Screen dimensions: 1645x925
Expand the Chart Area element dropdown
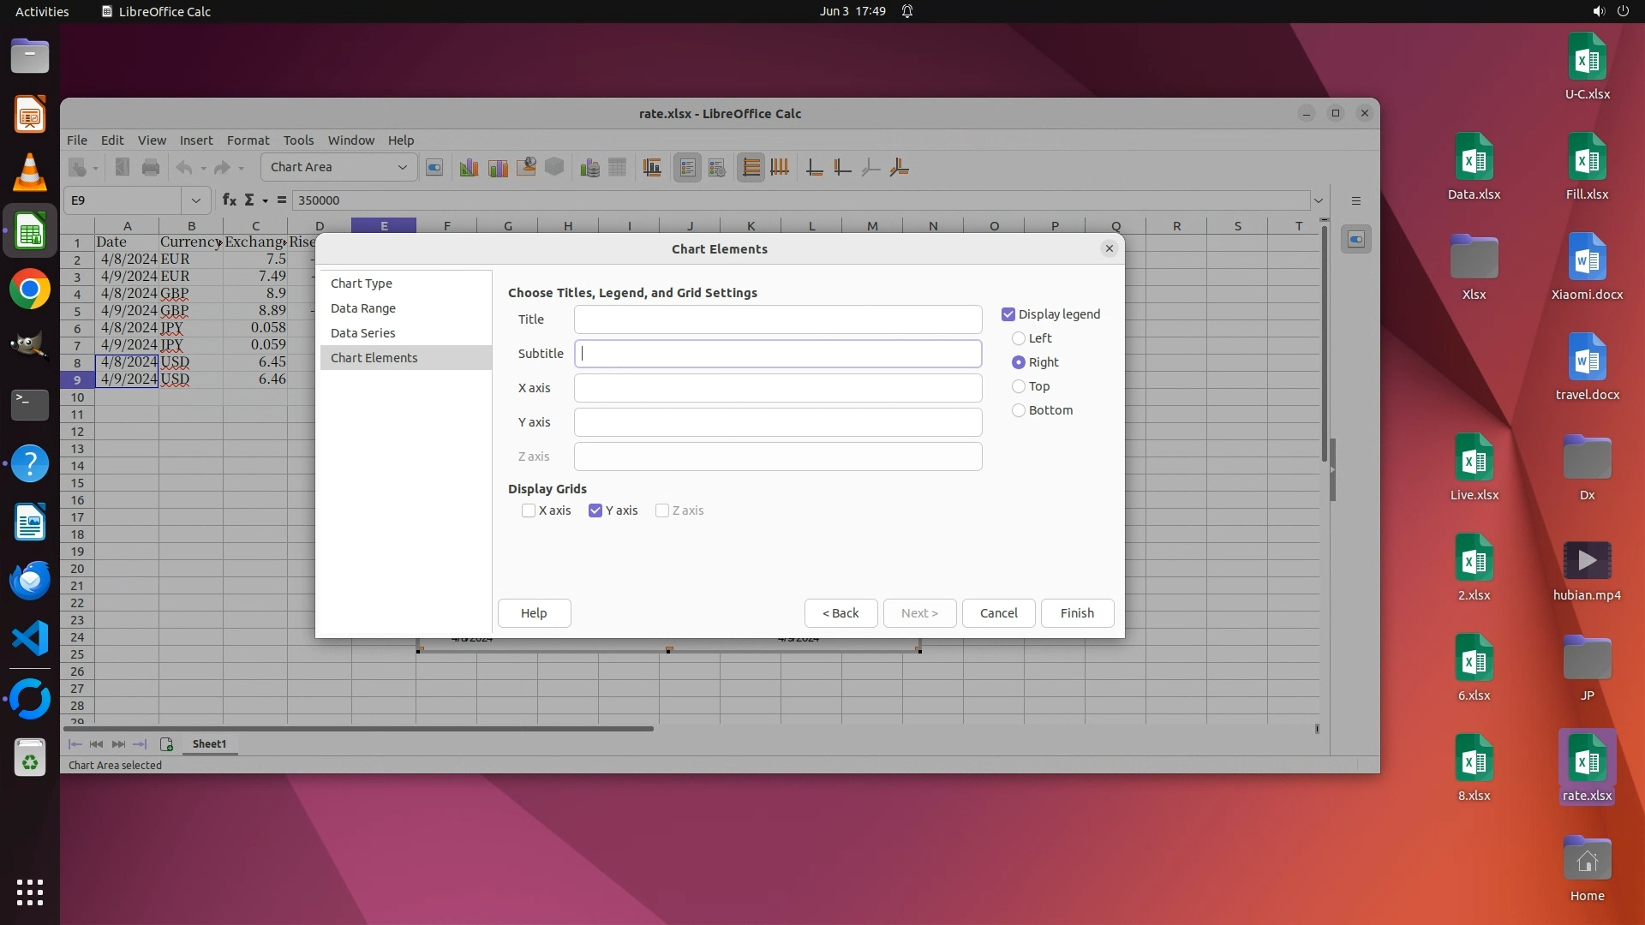pyautogui.click(x=402, y=167)
